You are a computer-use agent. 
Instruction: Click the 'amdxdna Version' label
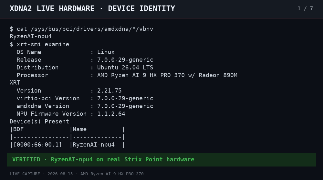pyautogui.click(x=43, y=106)
